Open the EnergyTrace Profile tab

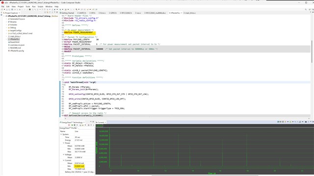click(x=68, y=128)
